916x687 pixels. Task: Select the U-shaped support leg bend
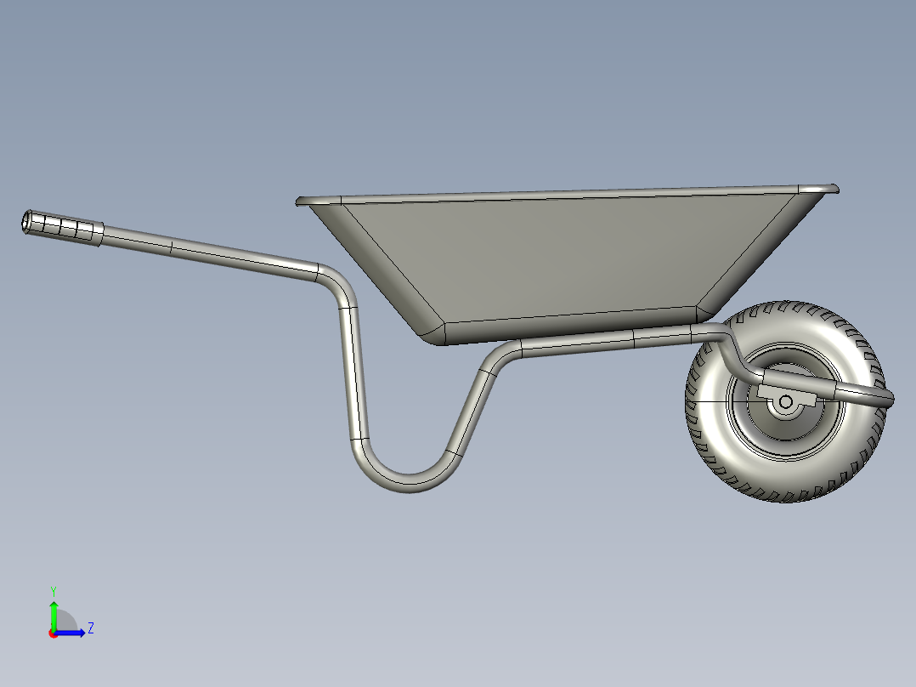[410, 481]
